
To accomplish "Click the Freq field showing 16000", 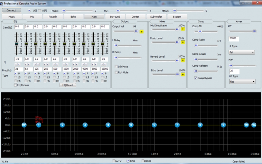I will tap(104, 69).
